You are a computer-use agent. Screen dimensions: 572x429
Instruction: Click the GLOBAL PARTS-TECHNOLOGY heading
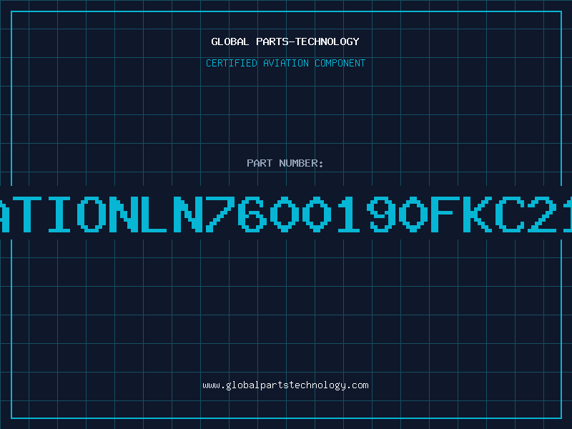click(285, 41)
